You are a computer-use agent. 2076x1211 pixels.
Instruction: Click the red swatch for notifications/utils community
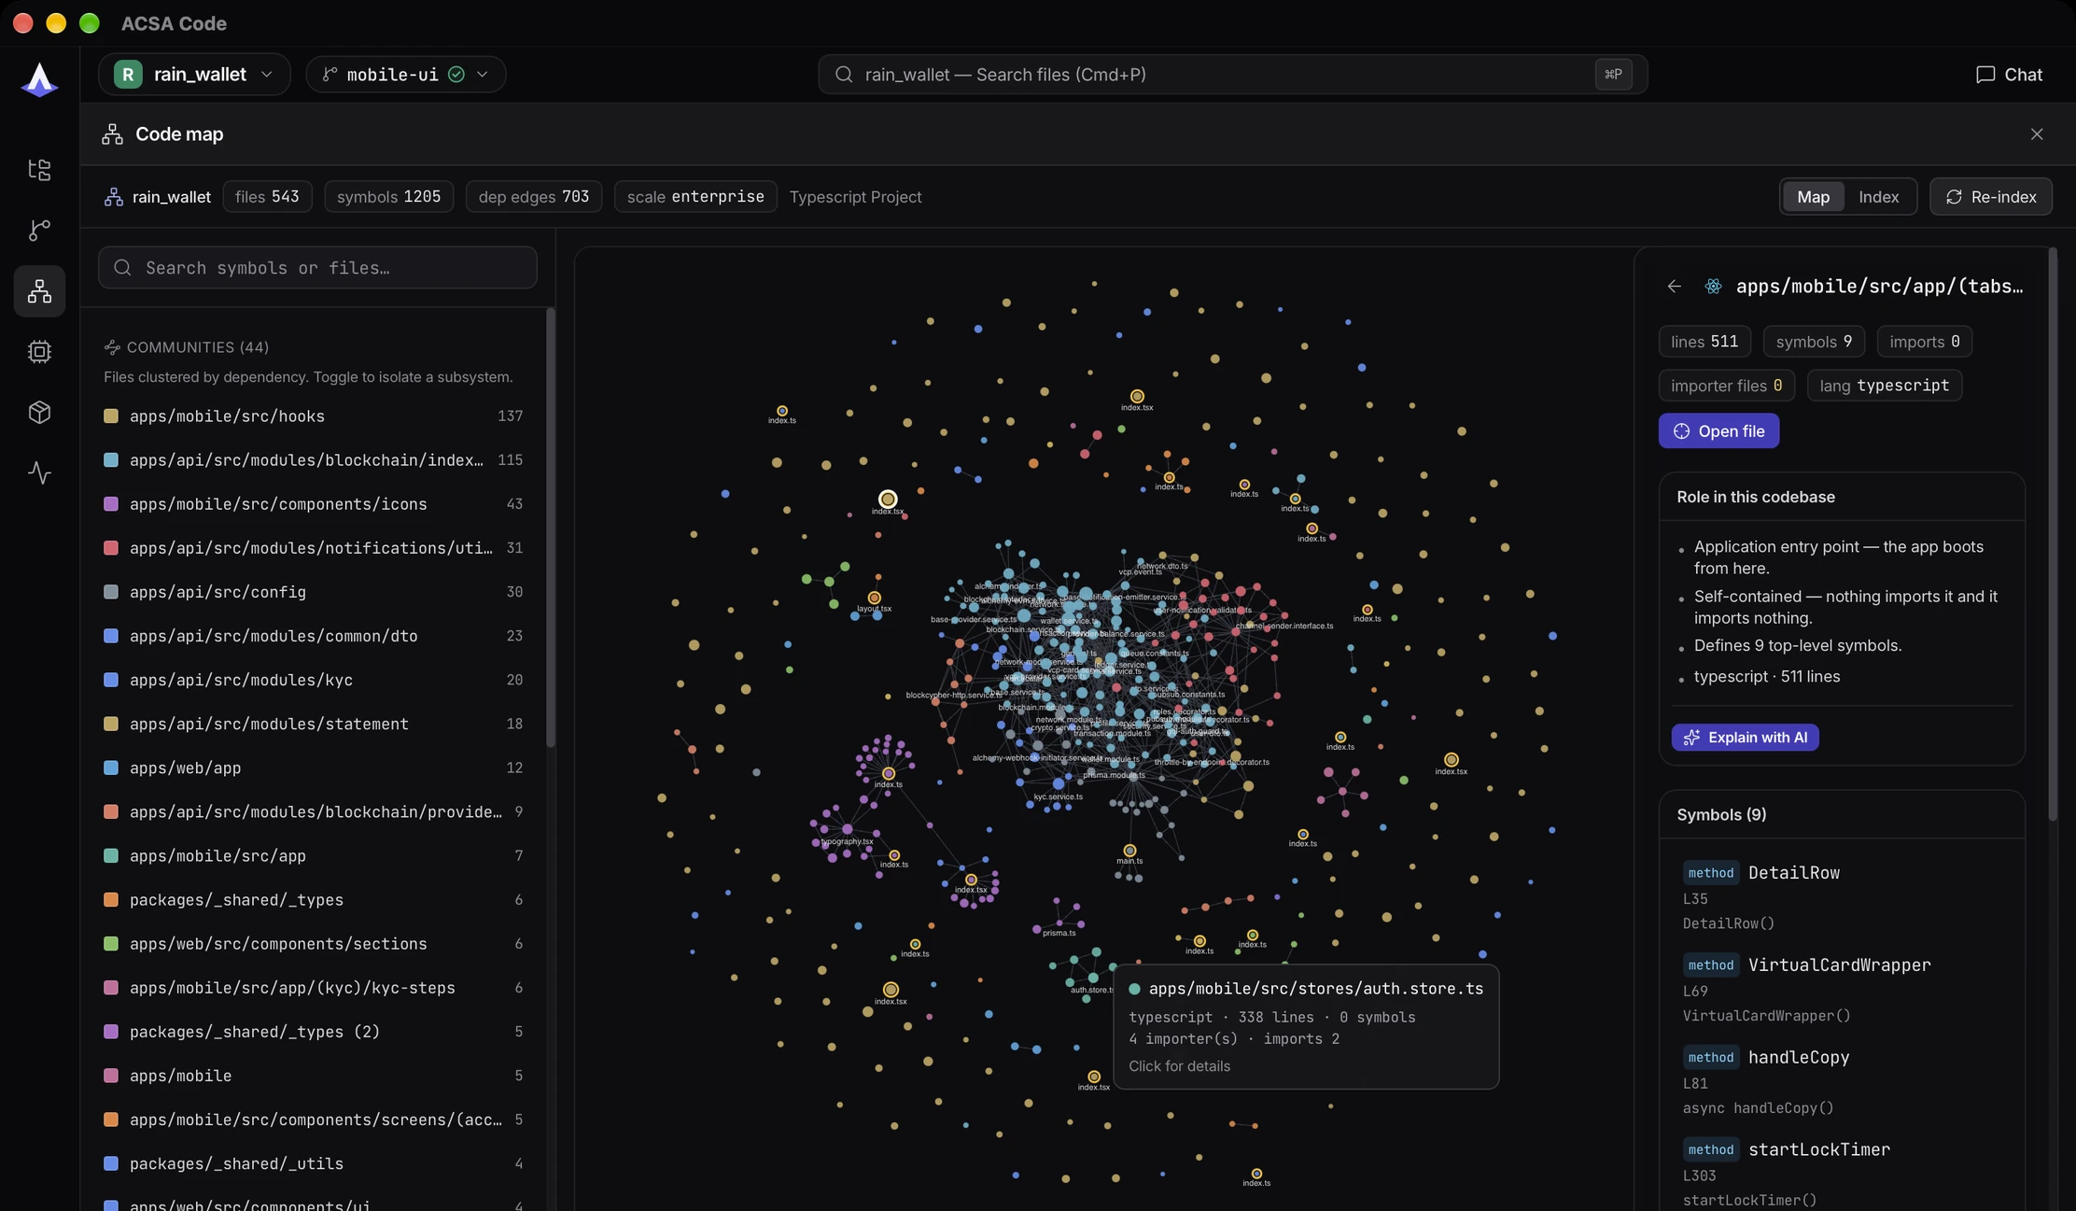(111, 548)
